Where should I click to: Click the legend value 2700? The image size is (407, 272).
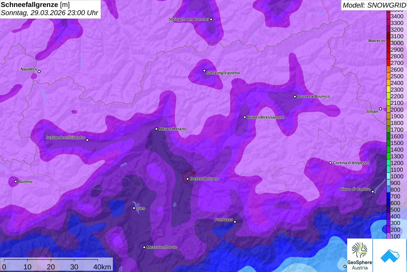coord(397,63)
